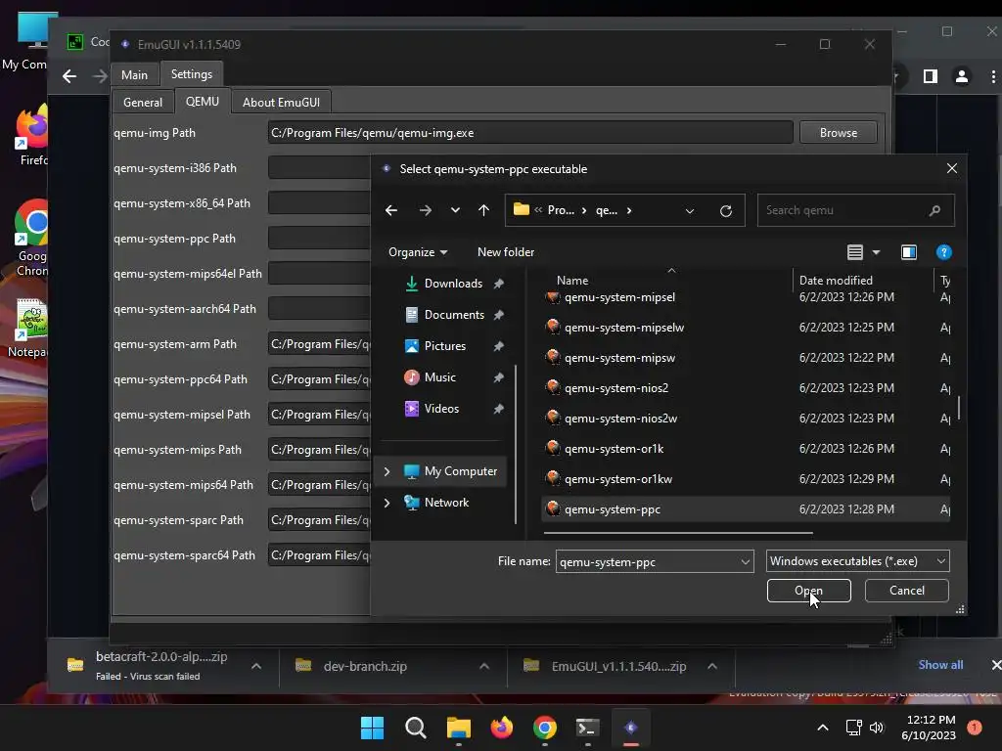Open file dialog help
The height and width of the screenshot is (751, 1002).
tap(944, 252)
